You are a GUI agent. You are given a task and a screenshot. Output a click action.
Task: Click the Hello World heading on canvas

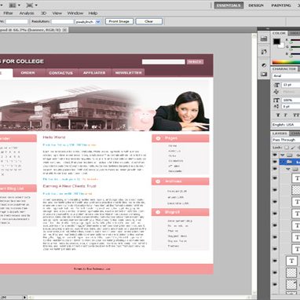[x=54, y=137]
